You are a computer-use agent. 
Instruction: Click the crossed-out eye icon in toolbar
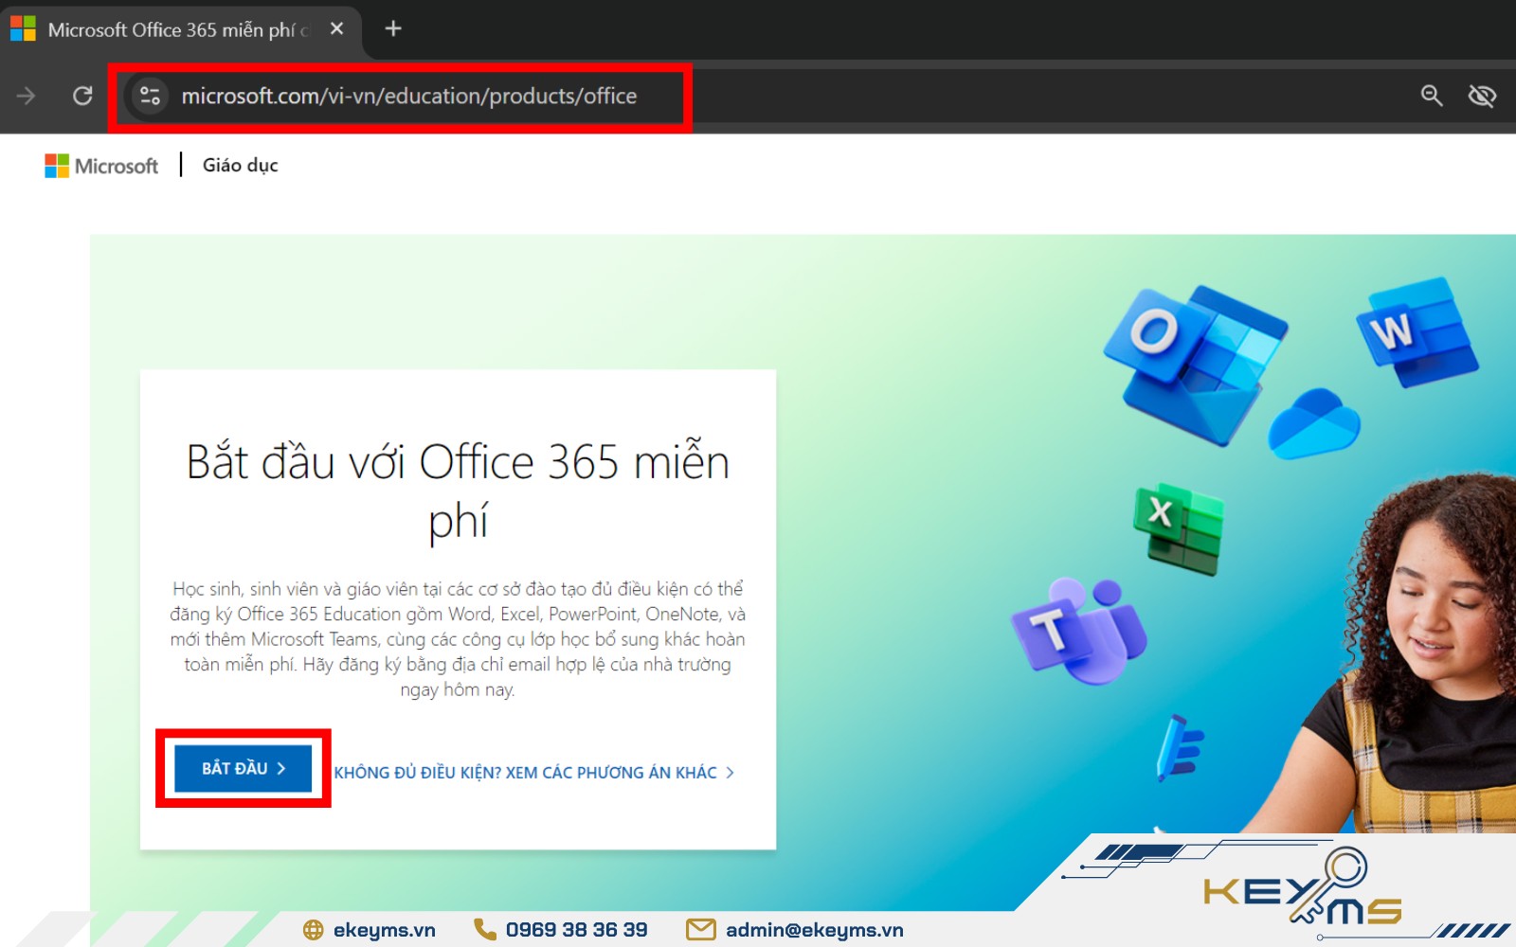1482,96
